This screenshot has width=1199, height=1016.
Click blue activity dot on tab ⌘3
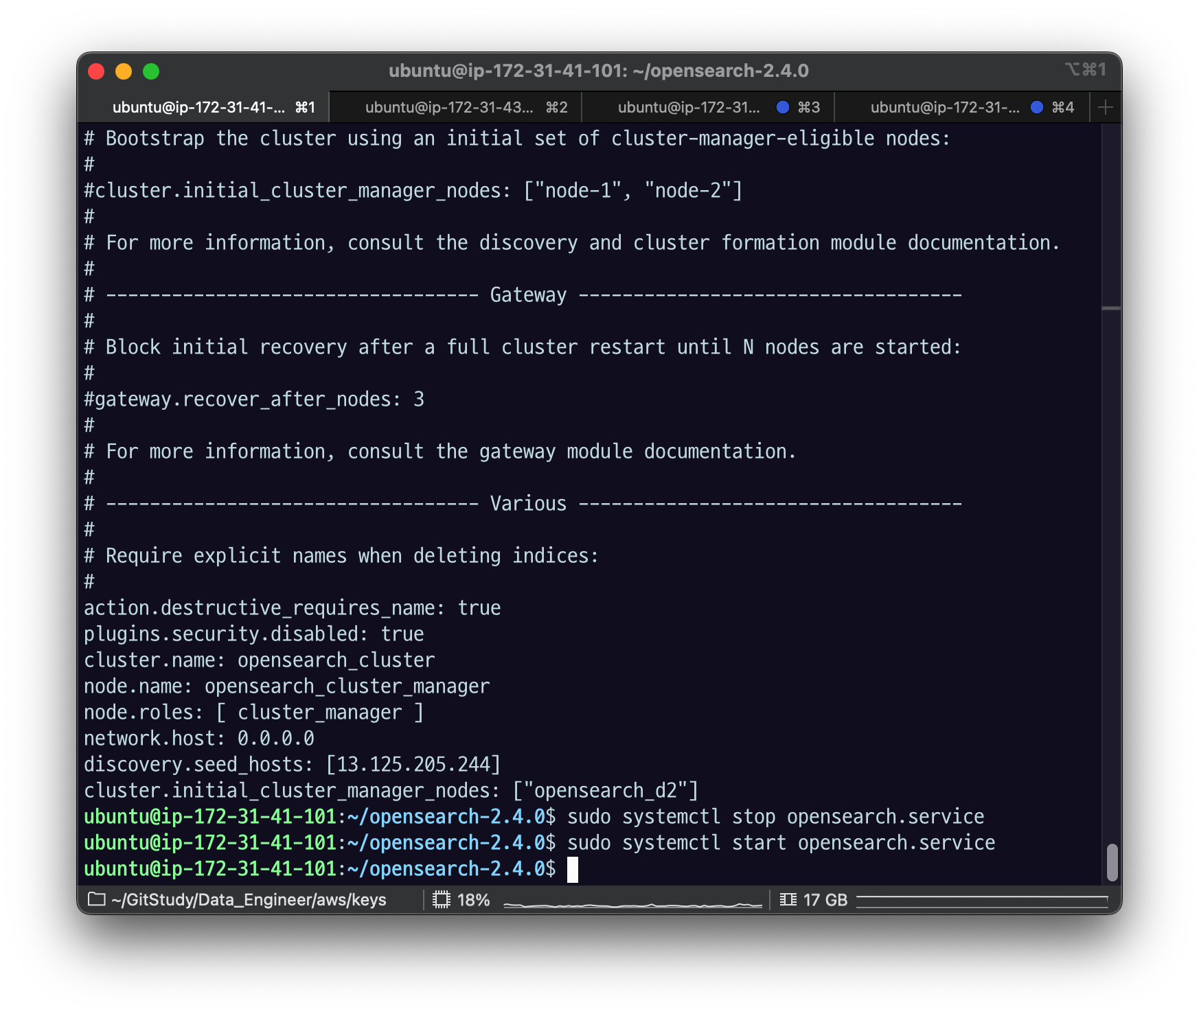(782, 107)
